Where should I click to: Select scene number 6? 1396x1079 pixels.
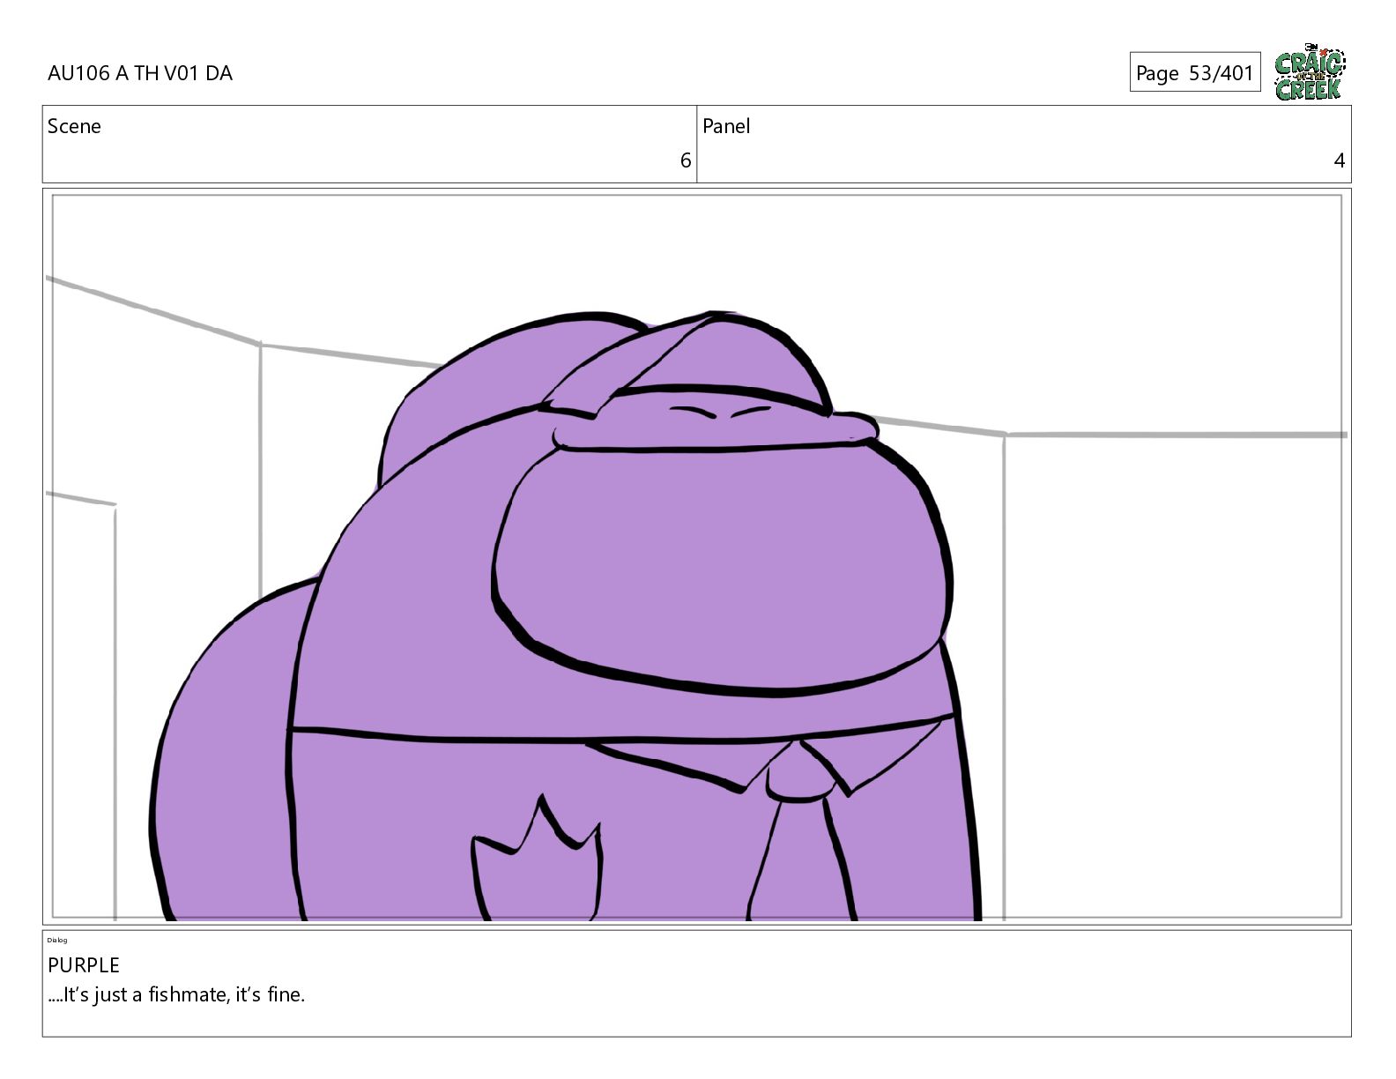tap(685, 160)
